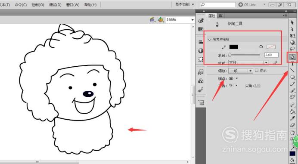Click the Edit Scene clapperboard icon
The image size is (298, 164).
click(x=152, y=20)
